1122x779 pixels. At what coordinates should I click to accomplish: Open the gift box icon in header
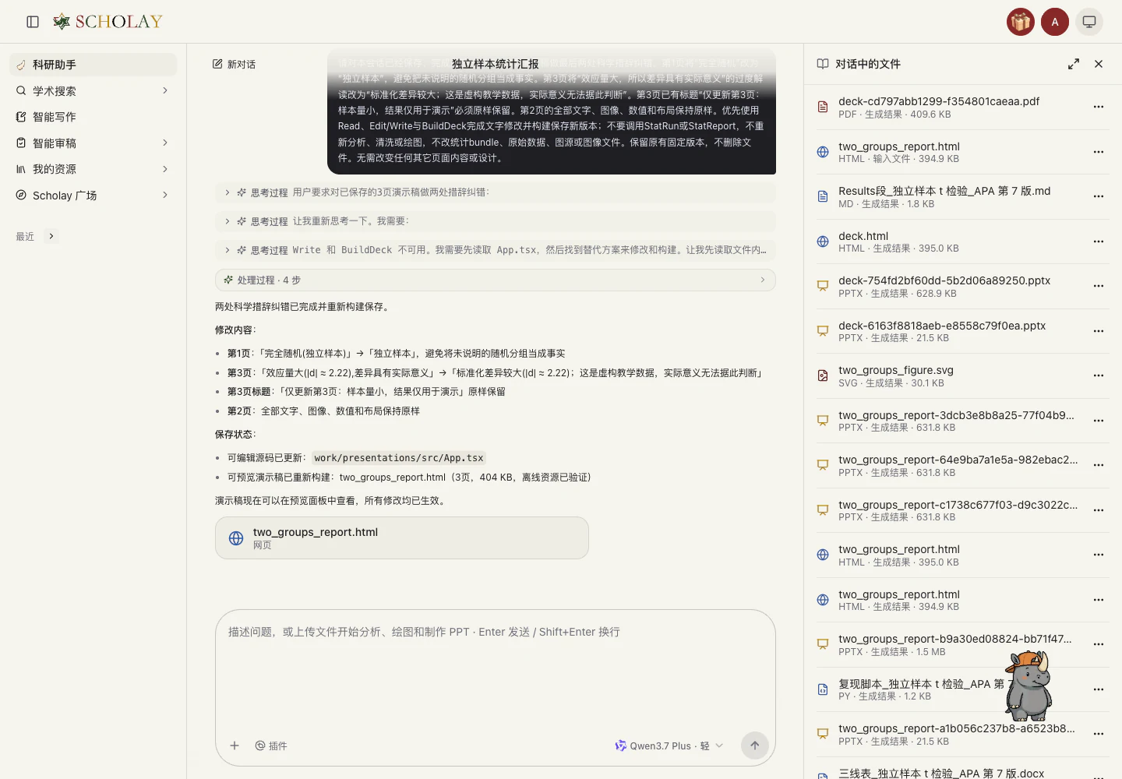(x=1021, y=22)
